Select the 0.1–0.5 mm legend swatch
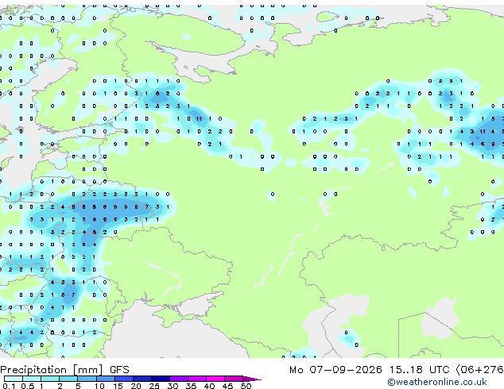 tap(14, 379)
